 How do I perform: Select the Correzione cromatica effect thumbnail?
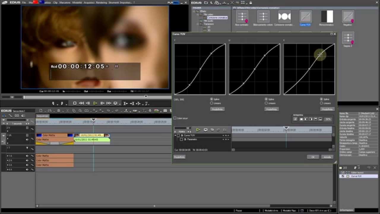coord(284,17)
